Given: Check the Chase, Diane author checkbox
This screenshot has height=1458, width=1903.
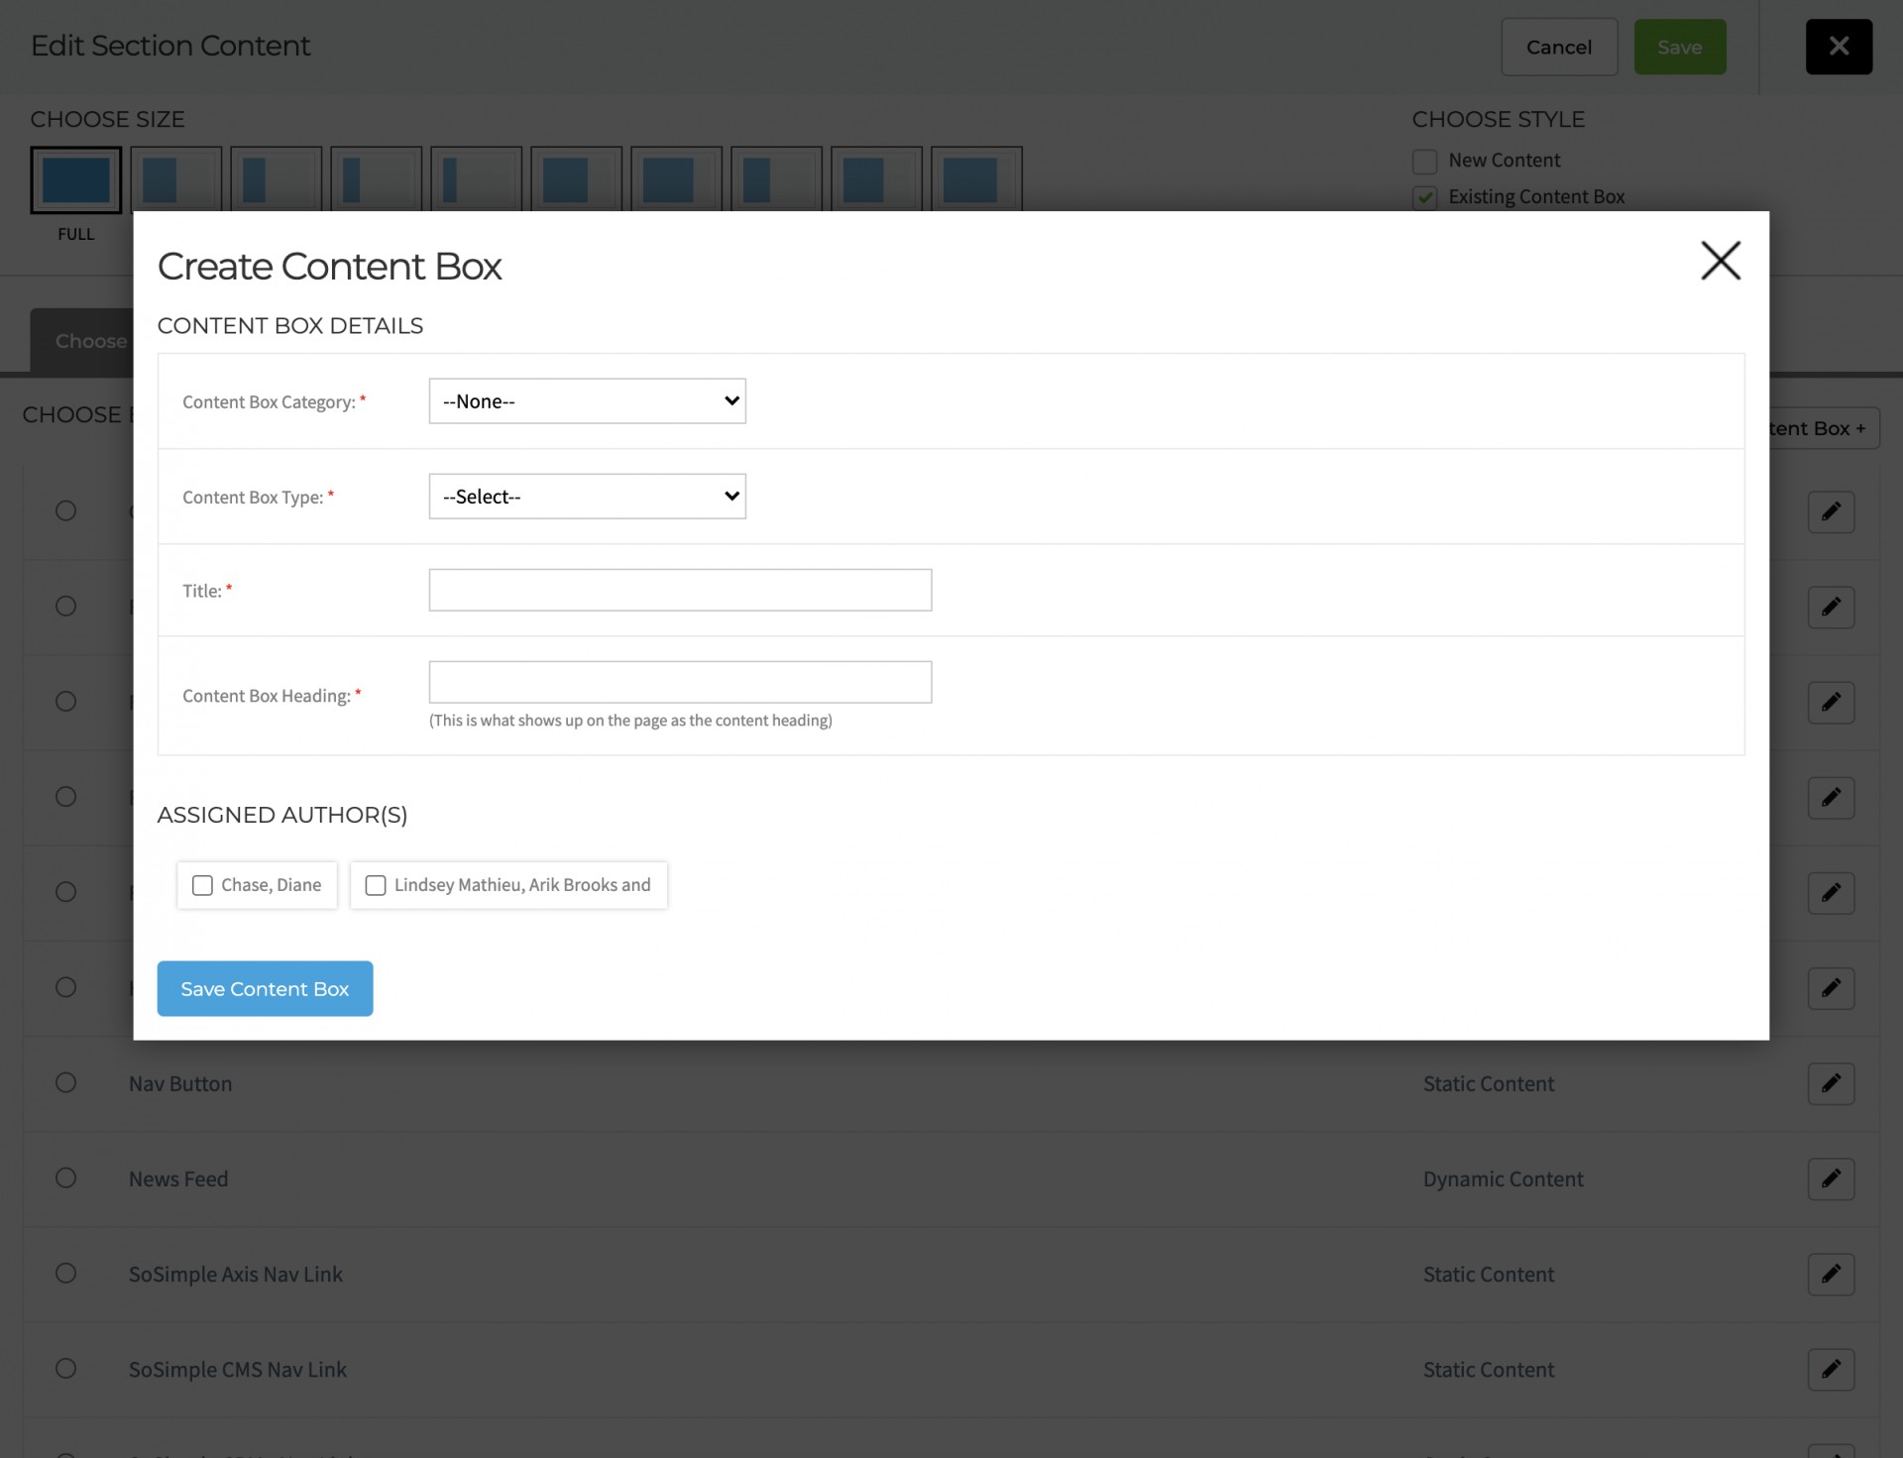Looking at the screenshot, I should pos(202,885).
